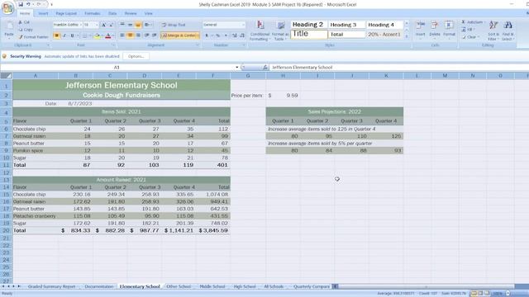529x297 pixels.
Task: Click the Name Box showing A1
Action: [117, 68]
